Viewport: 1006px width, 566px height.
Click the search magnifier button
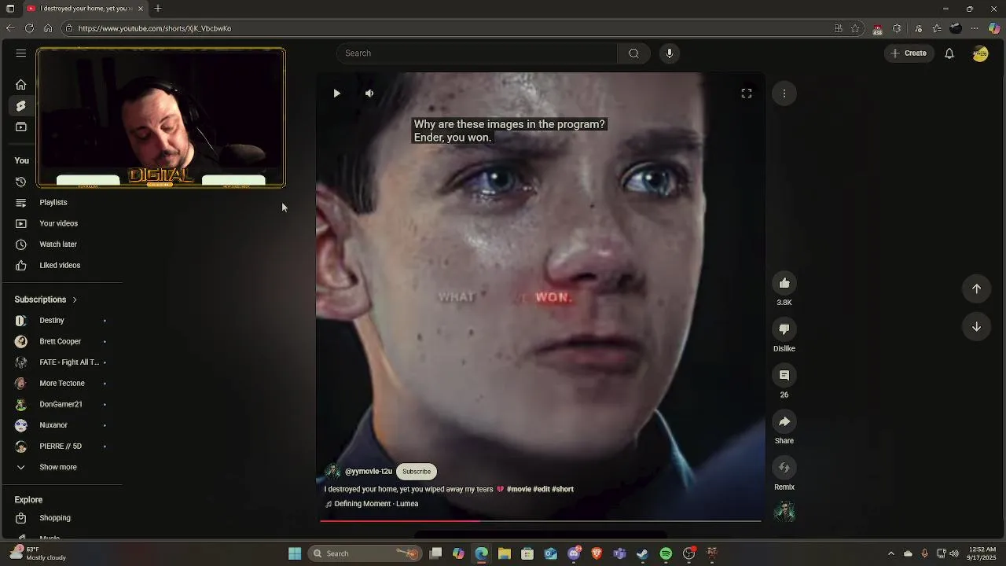(633, 53)
